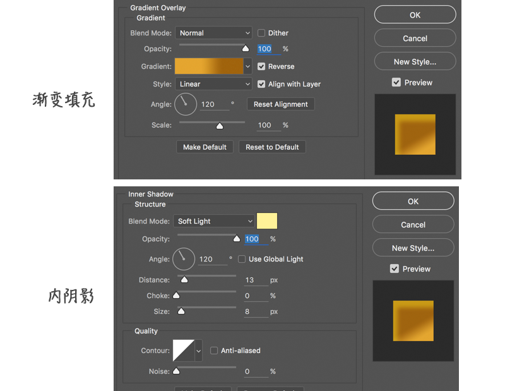Open the Normal blend mode dropdown
This screenshot has height=391, width=505.
tap(213, 33)
